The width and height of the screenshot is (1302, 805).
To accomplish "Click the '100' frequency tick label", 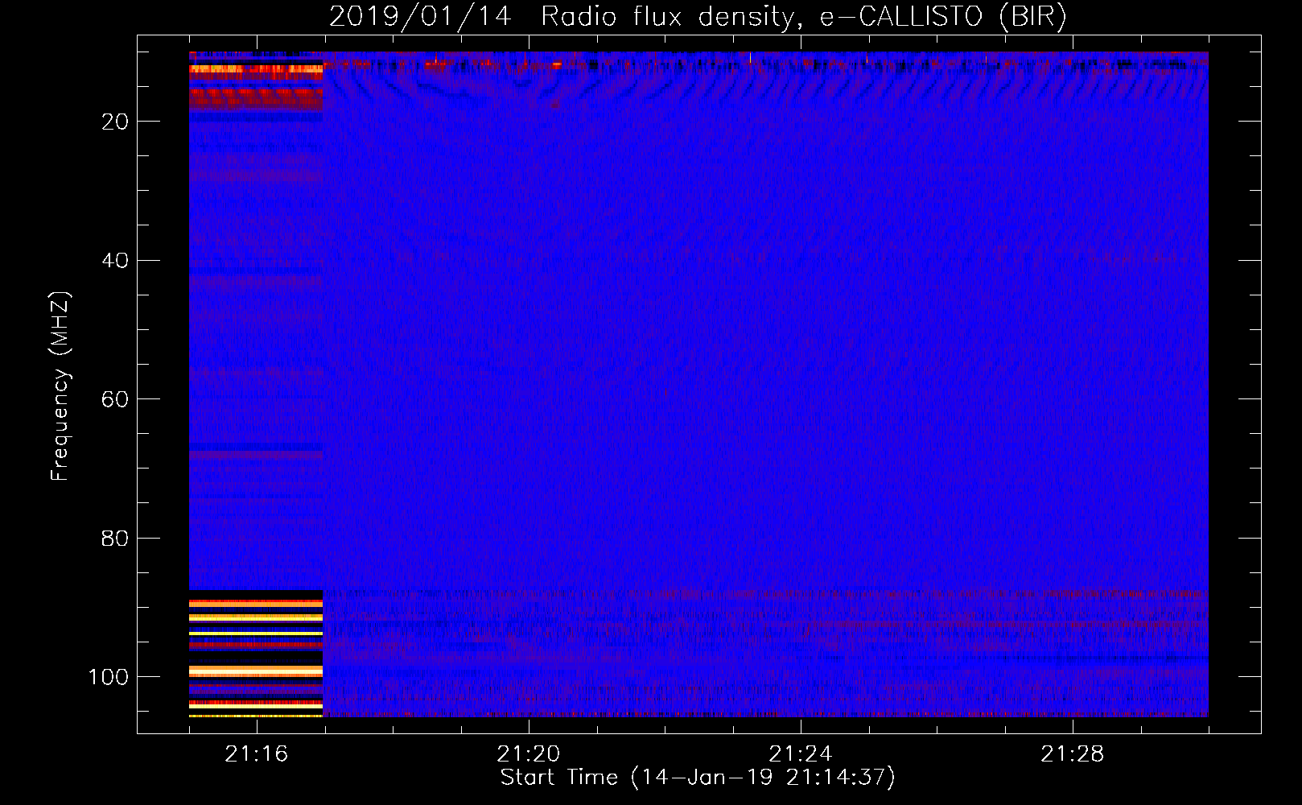I will click(x=109, y=677).
